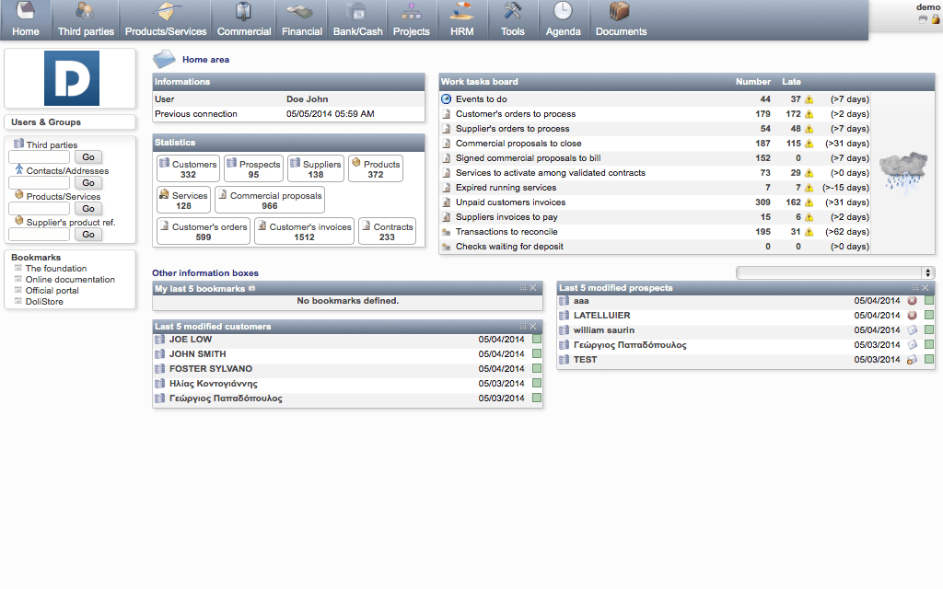Close the Last 5 modified prospects box
The width and height of the screenshot is (943, 589).
(x=926, y=288)
